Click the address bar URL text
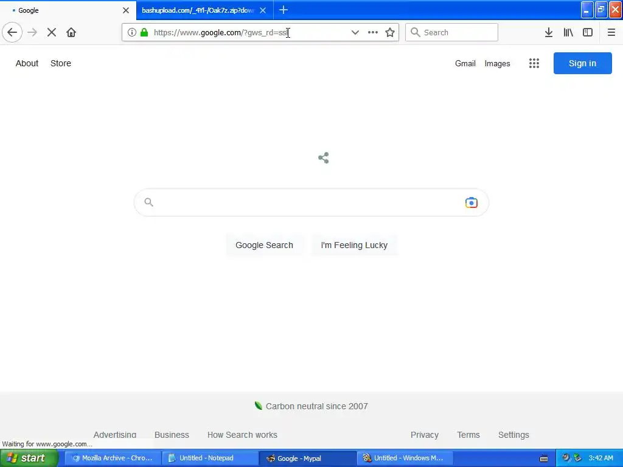Image resolution: width=623 pixels, height=467 pixels. click(220, 33)
